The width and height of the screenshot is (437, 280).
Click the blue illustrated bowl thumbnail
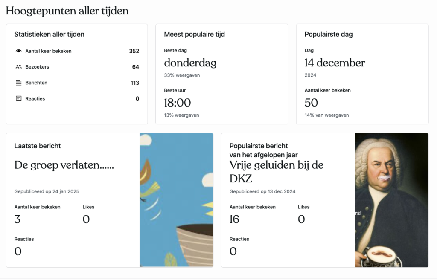pos(176,200)
